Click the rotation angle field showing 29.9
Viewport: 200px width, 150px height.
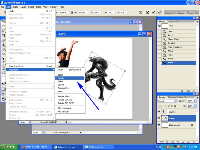98,12
